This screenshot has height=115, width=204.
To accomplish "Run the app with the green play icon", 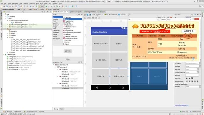I will click(x=46, y=6).
